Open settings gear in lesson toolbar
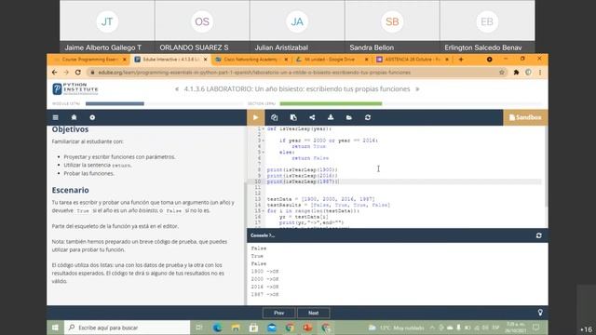The width and height of the screenshot is (596, 335). [x=92, y=117]
